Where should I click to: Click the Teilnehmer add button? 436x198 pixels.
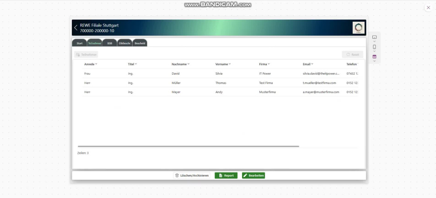(x=86, y=55)
